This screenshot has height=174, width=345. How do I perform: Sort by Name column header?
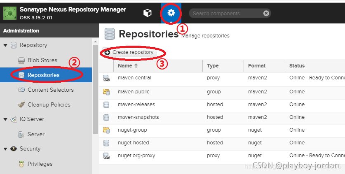[x=158, y=66]
